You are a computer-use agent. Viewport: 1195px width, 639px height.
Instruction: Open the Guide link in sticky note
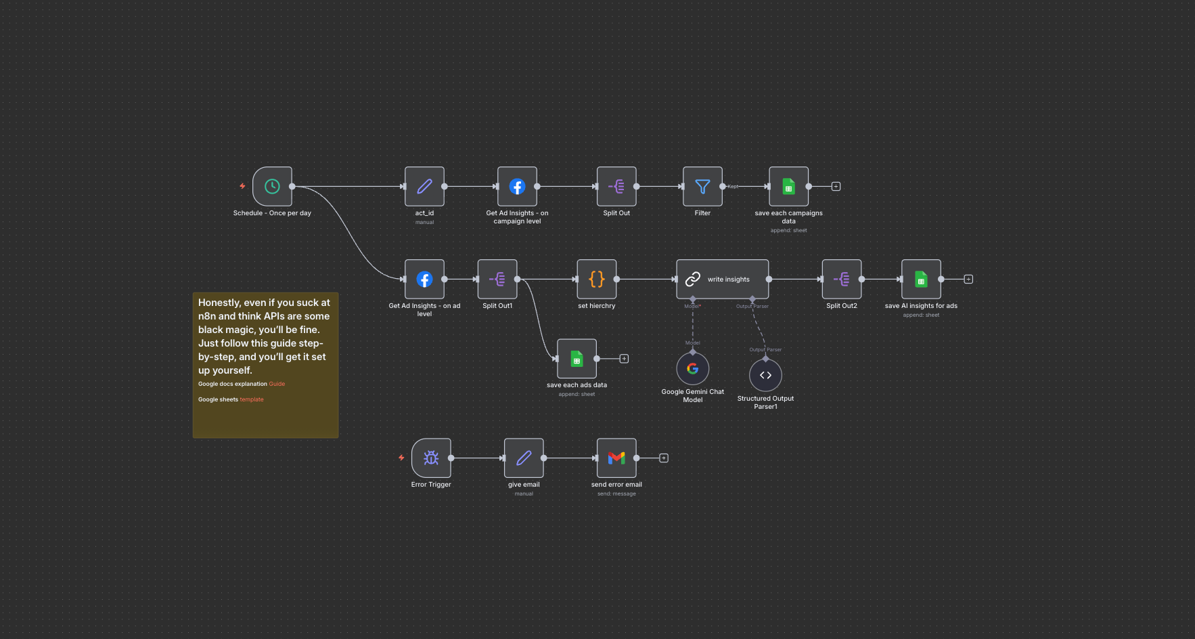(277, 384)
